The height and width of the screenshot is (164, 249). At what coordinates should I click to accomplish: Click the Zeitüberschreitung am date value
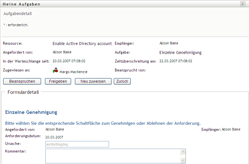[176, 61]
